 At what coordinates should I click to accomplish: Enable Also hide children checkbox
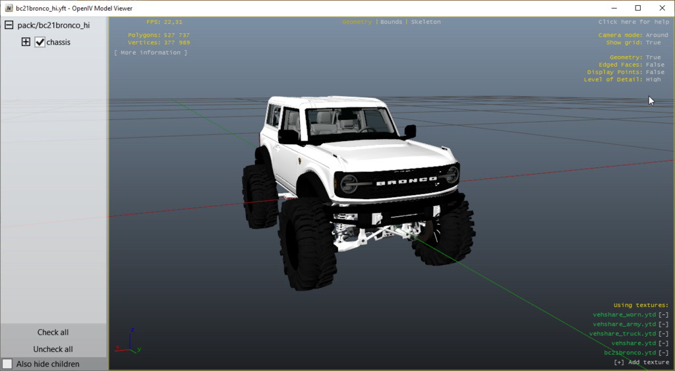coord(7,364)
